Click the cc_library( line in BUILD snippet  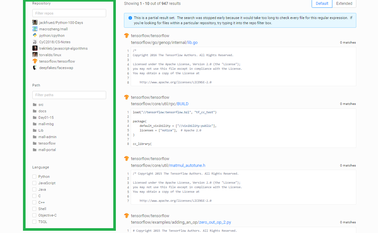coord(142,144)
